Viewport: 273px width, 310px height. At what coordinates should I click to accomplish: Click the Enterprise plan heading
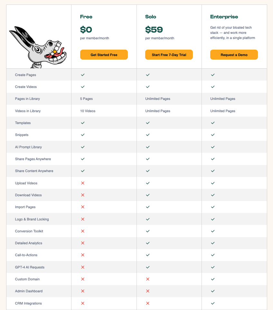coord(224,17)
